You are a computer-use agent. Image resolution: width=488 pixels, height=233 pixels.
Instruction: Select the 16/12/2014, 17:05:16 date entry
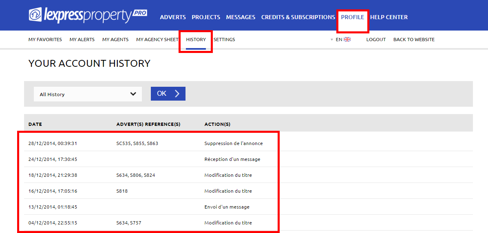tap(53, 191)
